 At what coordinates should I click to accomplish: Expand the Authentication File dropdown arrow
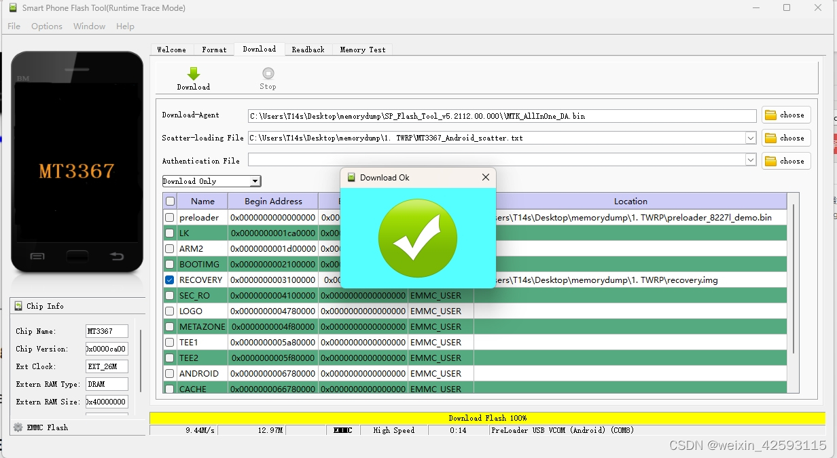[x=749, y=161]
